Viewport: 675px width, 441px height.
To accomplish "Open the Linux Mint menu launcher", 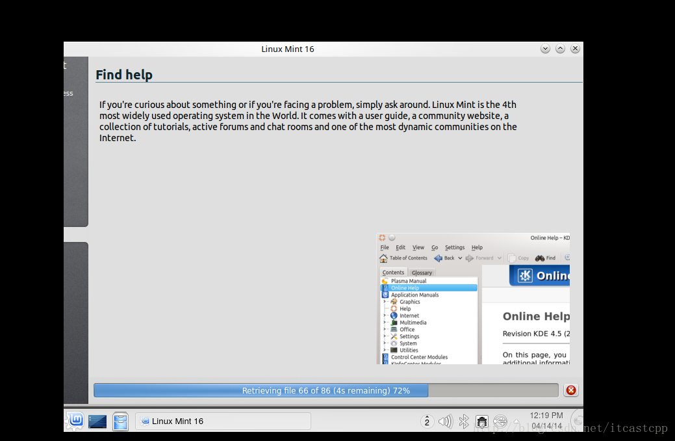I will [76, 420].
